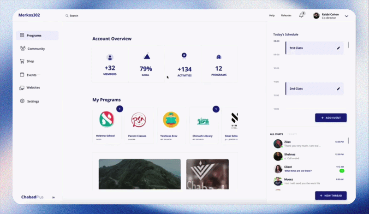The height and width of the screenshot is (214, 369).
Task: Click the pencil edit icon for 2nd Class
Action: coord(338,89)
